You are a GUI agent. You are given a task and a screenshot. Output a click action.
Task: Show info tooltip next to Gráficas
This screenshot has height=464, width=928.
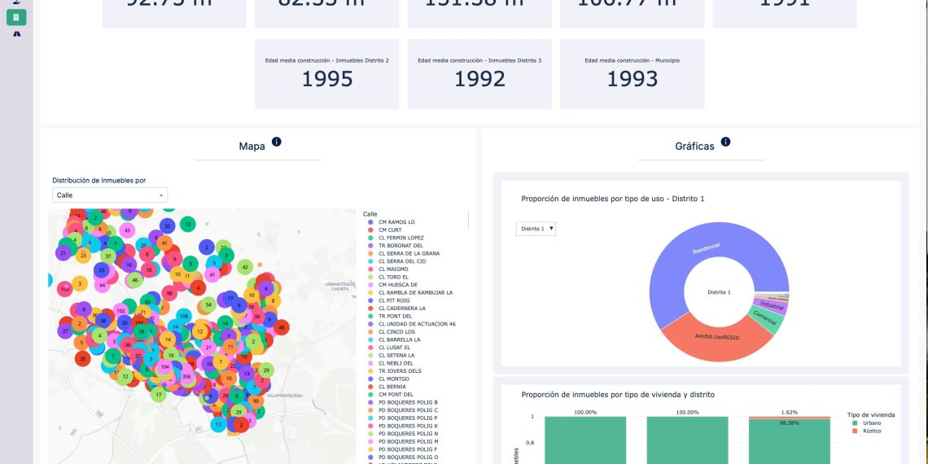coord(725,142)
